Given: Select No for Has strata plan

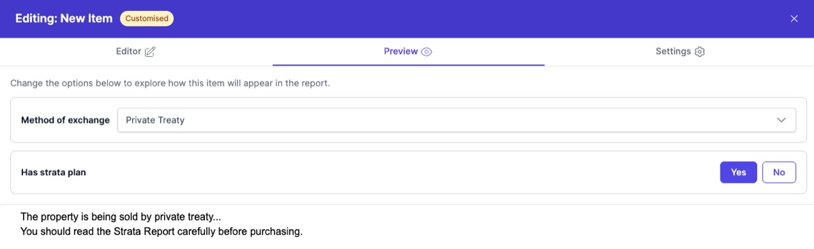Looking at the screenshot, I should [779, 172].
